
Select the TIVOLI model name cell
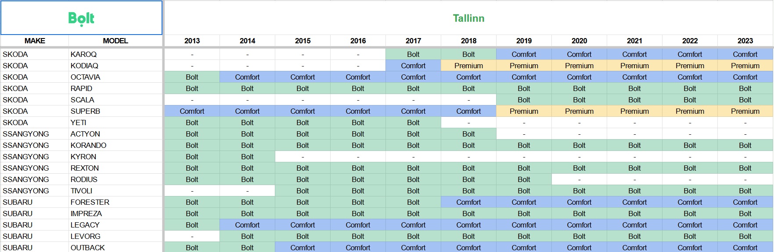click(x=115, y=191)
